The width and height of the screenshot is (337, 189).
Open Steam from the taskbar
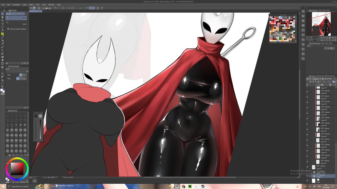[x=202, y=186]
